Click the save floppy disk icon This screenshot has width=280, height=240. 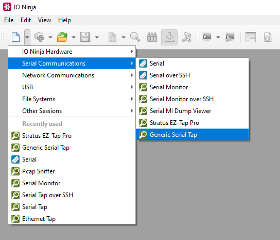[85, 37]
